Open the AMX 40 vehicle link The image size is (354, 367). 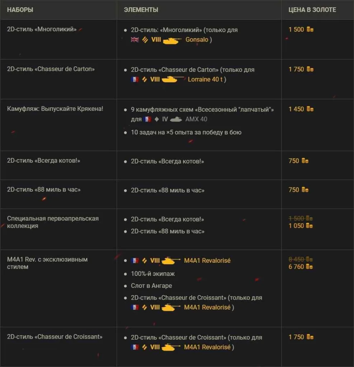point(196,119)
